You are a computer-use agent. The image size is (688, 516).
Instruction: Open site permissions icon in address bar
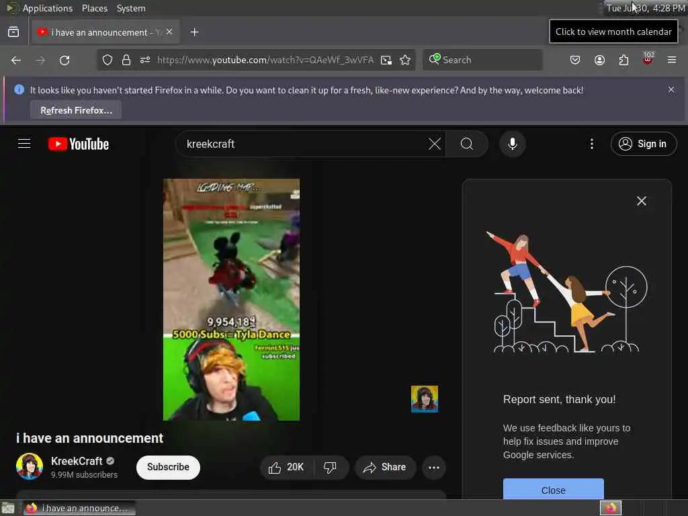click(145, 60)
